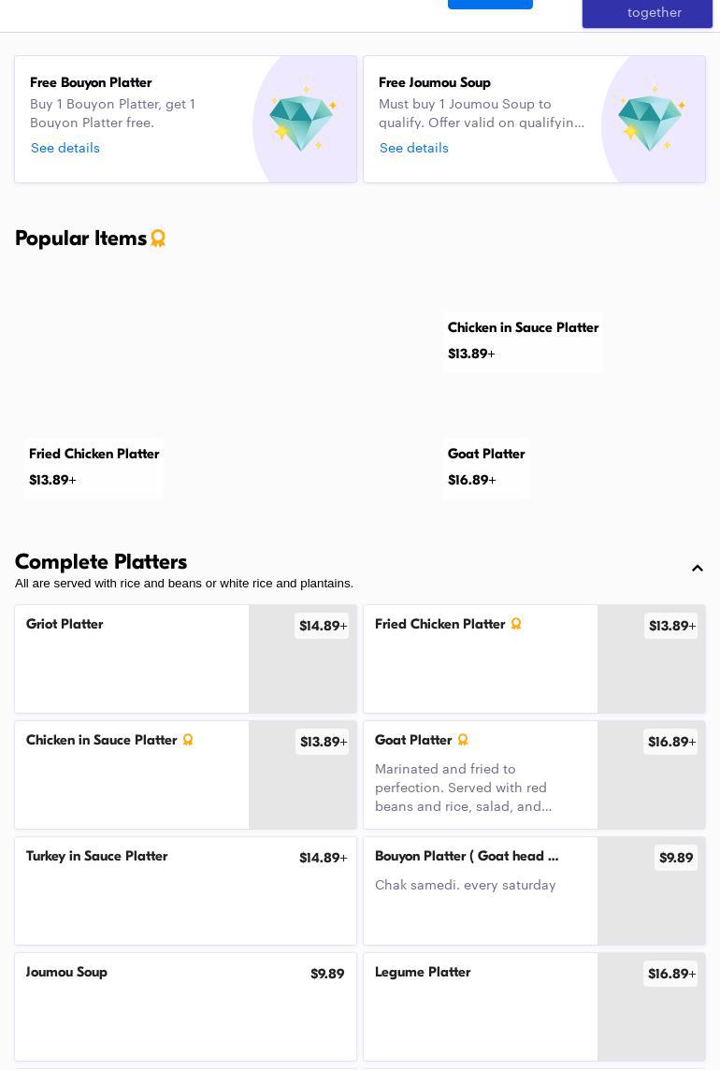Click the award ribbon beside Popular Items
The image size is (720, 1070).
158,239
